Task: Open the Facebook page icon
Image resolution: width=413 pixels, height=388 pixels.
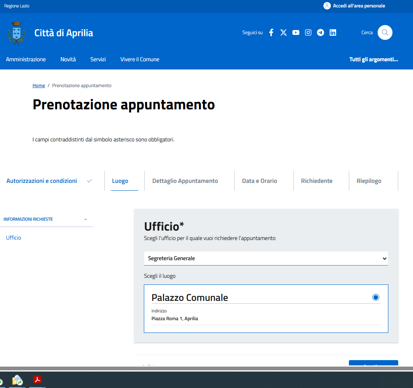Action: pyautogui.click(x=271, y=33)
